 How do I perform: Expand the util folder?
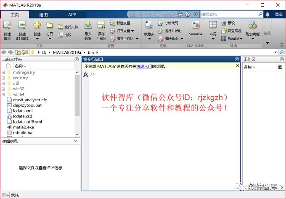click(3, 84)
